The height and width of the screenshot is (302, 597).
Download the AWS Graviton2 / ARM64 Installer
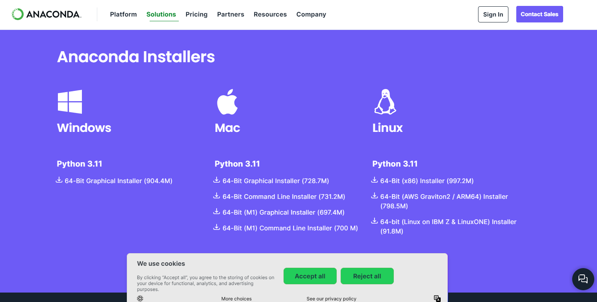444,201
